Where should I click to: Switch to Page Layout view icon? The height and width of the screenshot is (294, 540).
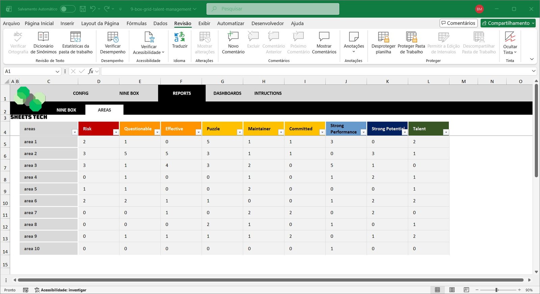(452, 290)
